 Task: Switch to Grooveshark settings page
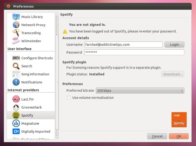point(31,107)
